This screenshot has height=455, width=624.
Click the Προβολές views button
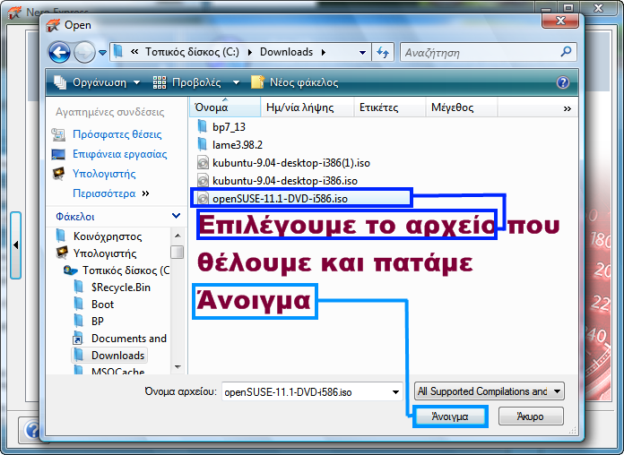tap(187, 82)
